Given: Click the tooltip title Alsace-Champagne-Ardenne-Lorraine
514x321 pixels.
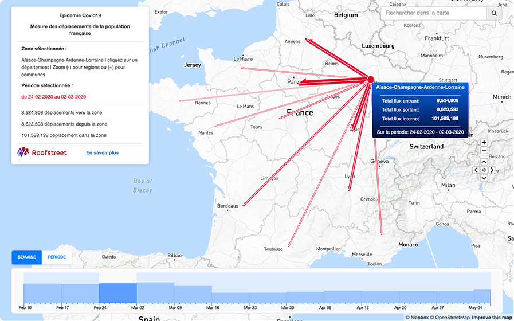Looking at the screenshot, I should pos(420,87).
